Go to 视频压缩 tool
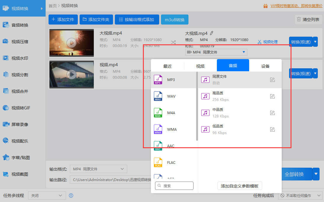This screenshot has height=202, width=324. (23, 41)
